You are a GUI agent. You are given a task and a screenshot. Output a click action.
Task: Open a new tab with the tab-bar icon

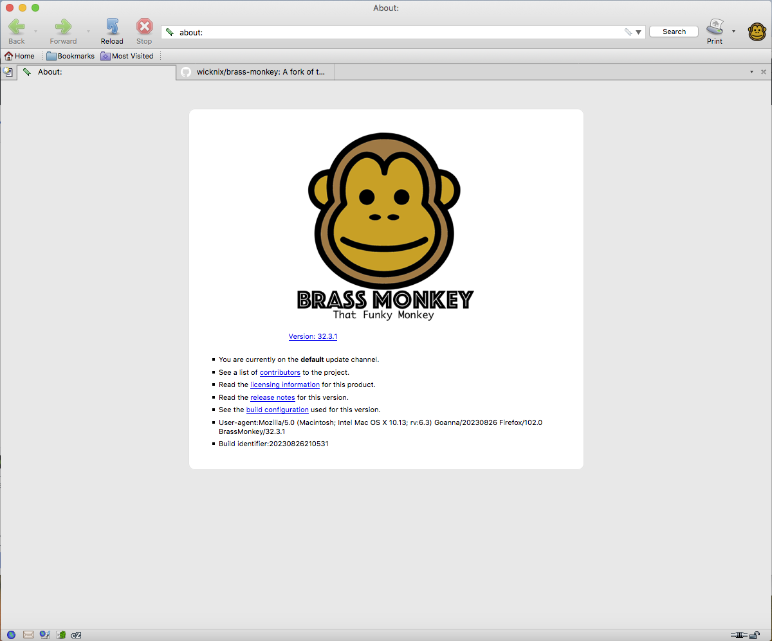coord(8,71)
